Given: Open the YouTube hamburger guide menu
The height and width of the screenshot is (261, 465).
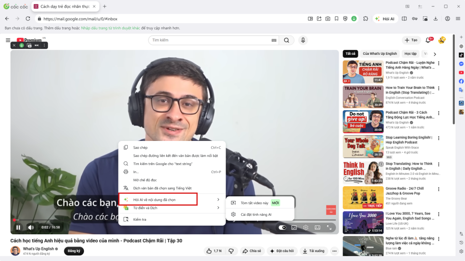Looking at the screenshot, I should (8, 40).
